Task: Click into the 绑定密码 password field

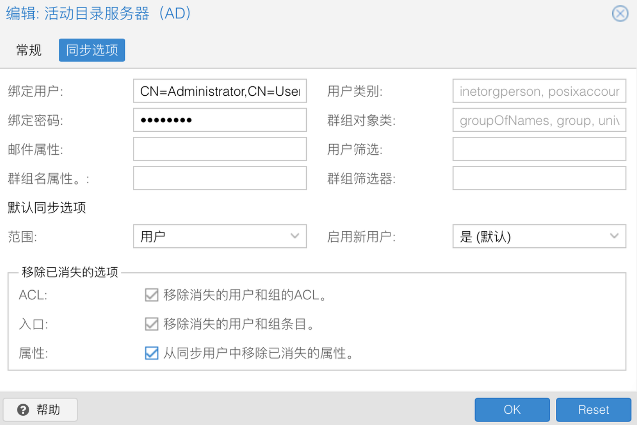Action: tap(220, 120)
